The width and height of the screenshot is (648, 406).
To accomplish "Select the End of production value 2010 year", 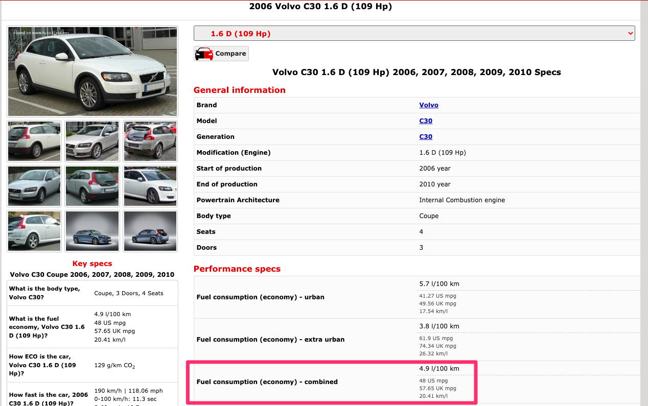I will click(x=435, y=184).
